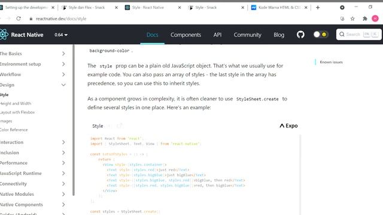Close the Style dan Flex Snack tab
This screenshot has height=215, width=383.
[x=116, y=8]
